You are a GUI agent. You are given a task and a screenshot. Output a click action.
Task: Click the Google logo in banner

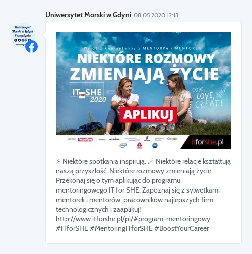(172, 139)
